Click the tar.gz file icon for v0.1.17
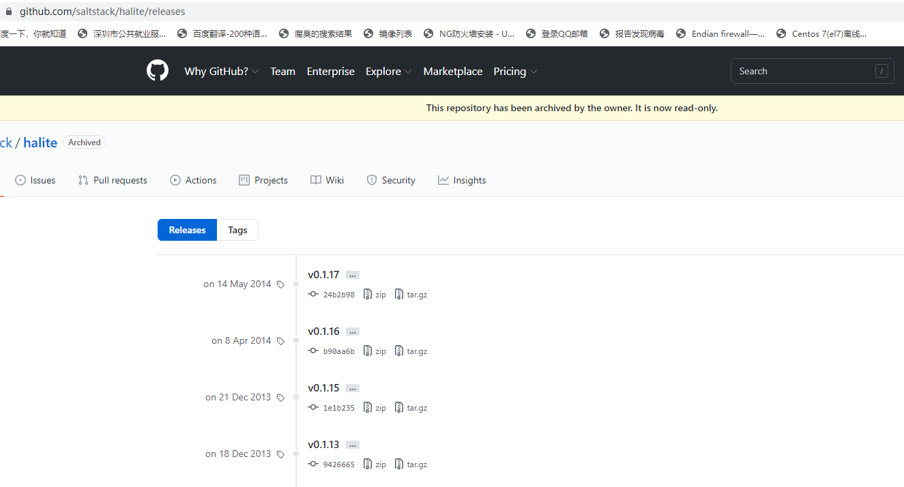 coord(399,294)
